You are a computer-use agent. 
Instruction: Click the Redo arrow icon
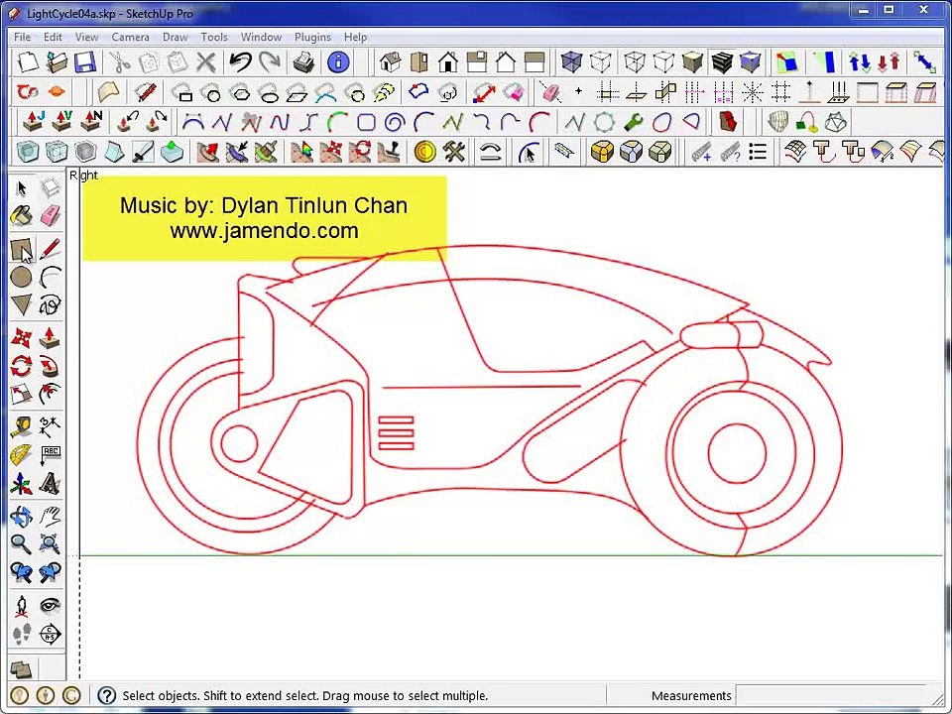269,61
